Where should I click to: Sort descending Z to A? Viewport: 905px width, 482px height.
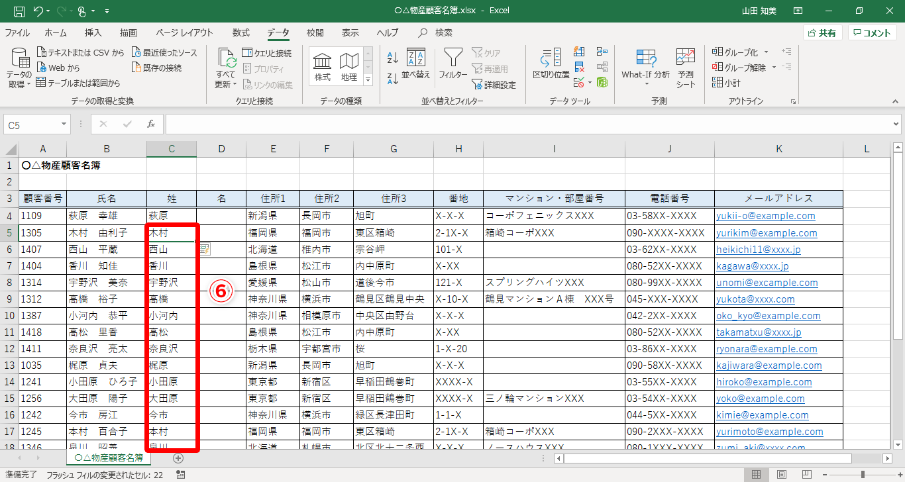click(392, 77)
